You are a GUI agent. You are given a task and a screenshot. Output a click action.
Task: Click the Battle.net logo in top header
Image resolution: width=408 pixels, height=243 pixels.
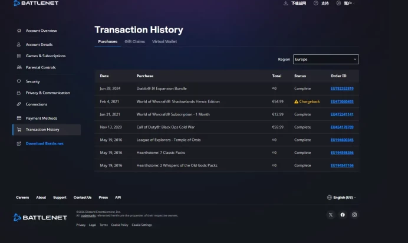pos(36,3)
